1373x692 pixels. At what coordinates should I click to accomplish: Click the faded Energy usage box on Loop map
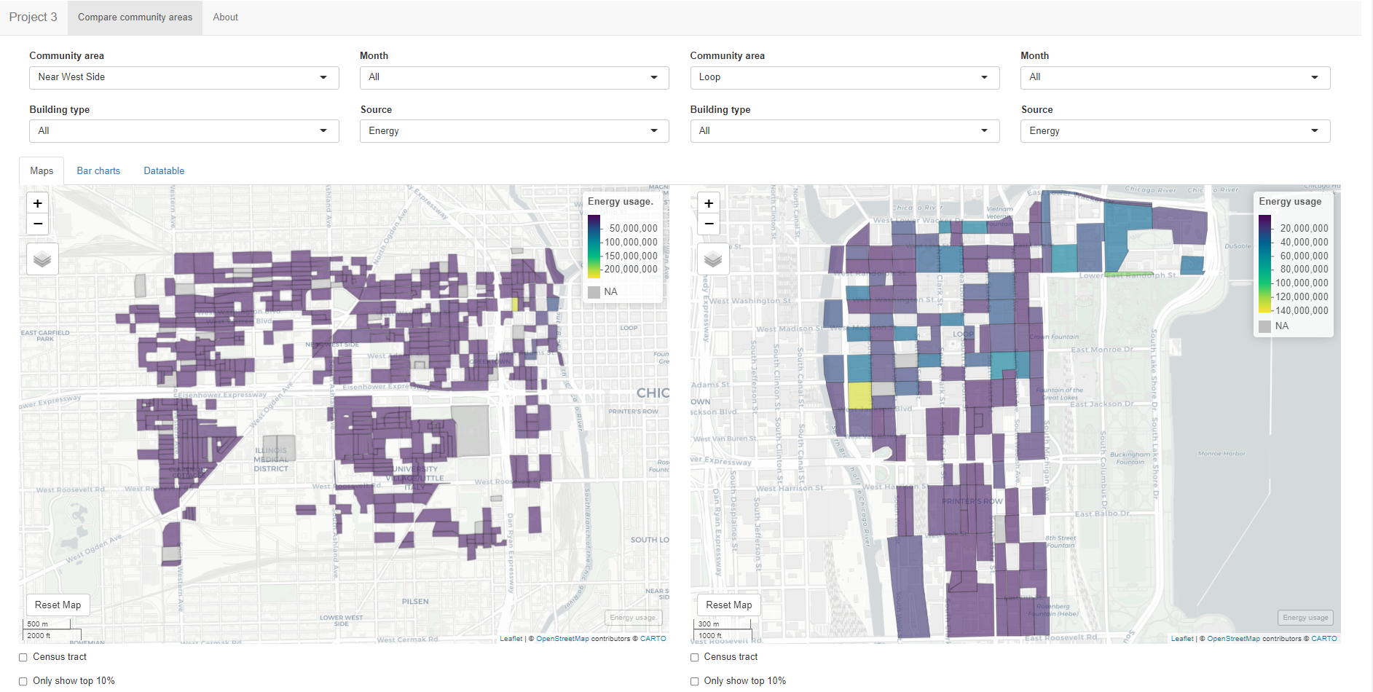[1305, 618]
